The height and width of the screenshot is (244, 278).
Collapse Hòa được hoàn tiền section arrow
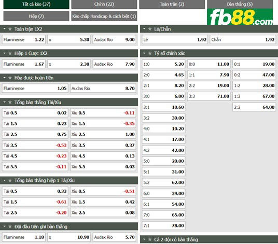tap(5, 78)
